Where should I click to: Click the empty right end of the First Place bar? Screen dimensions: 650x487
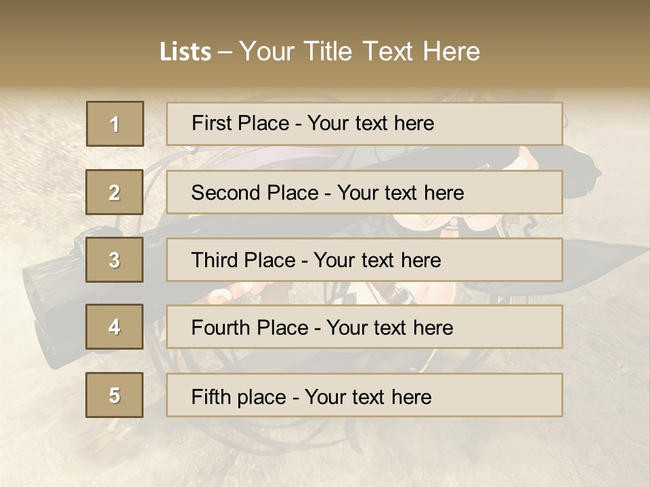tap(515, 124)
